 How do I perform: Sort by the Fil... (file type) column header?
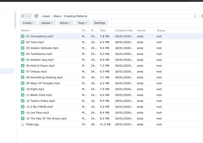click(x=85, y=31)
